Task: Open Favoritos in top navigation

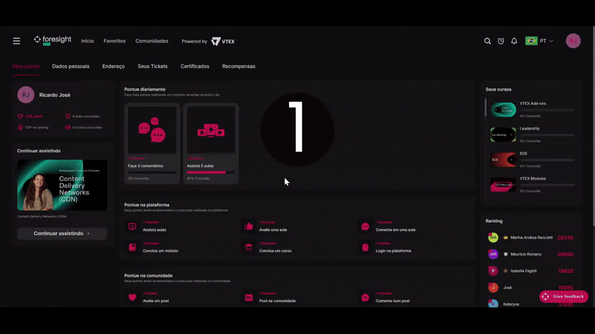Action: [115, 41]
